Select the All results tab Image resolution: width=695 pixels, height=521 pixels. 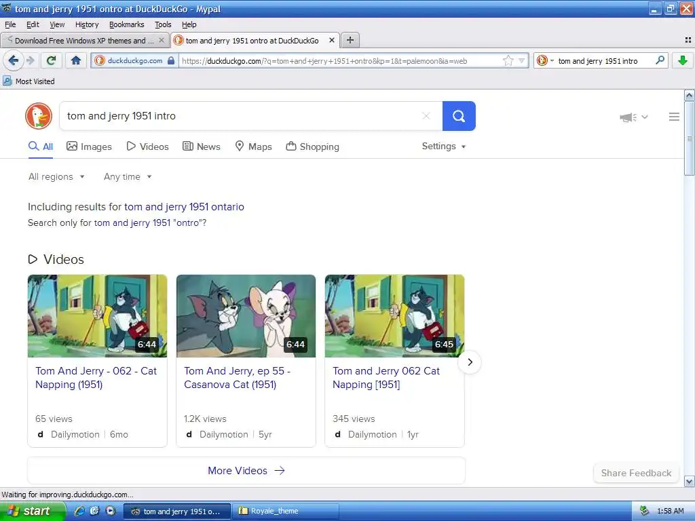(x=41, y=147)
